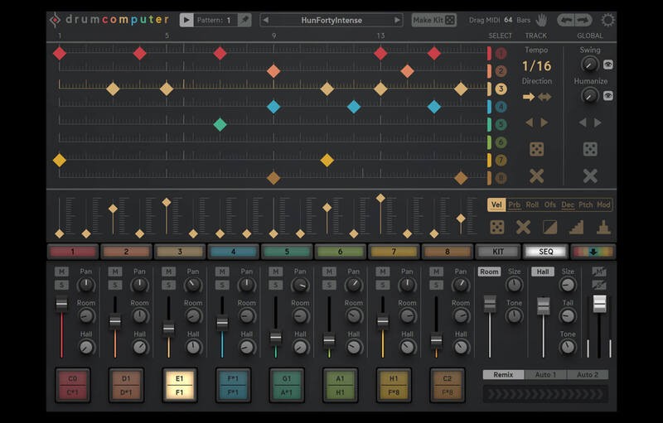This screenshot has height=423, width=663.
Task: Apply the diagonal ramp shape to velocities
Action: [x=549, y=227]
